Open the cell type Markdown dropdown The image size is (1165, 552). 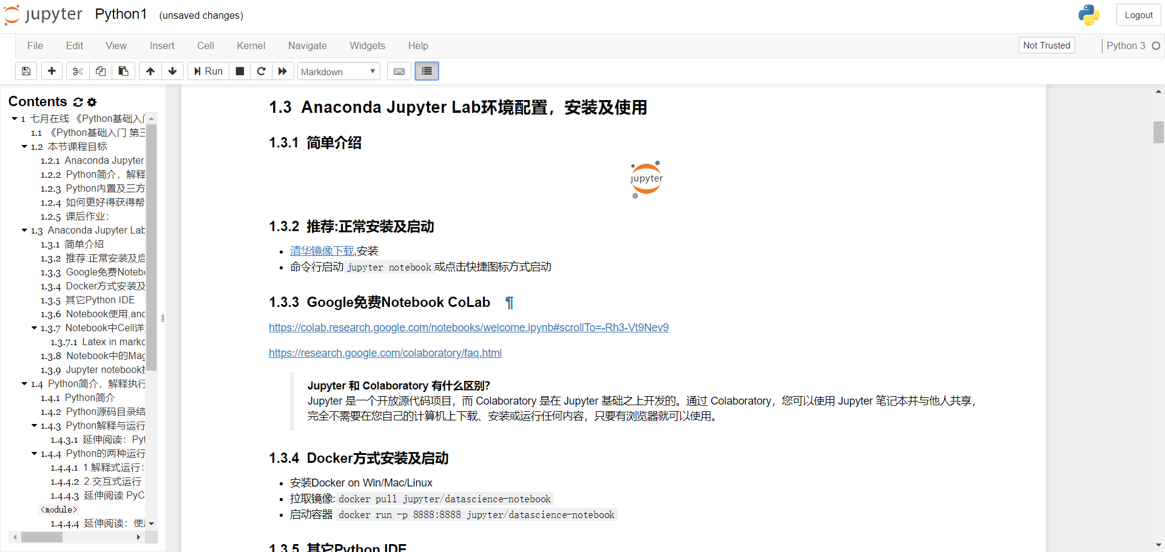pyautogui.click(x=339, y=72)
